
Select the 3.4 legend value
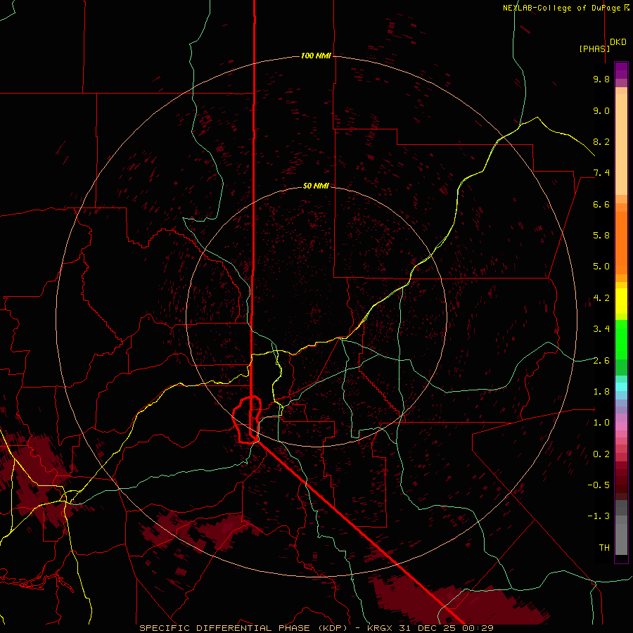point(601,329)
